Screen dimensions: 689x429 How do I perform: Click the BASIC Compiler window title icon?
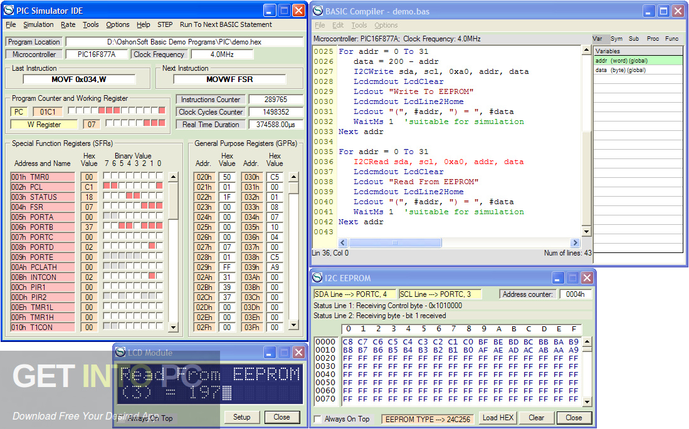318,11
